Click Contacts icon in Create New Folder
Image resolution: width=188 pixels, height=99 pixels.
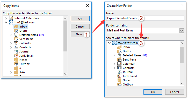[119, 68]
